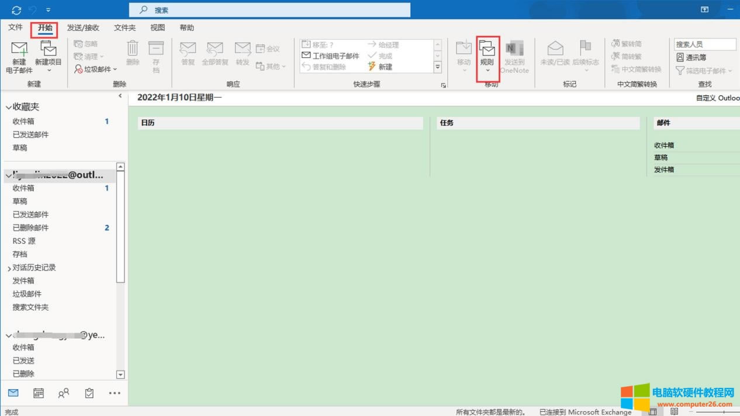
Task: Click the ribbon display options icon
Action: click(704, 10)
